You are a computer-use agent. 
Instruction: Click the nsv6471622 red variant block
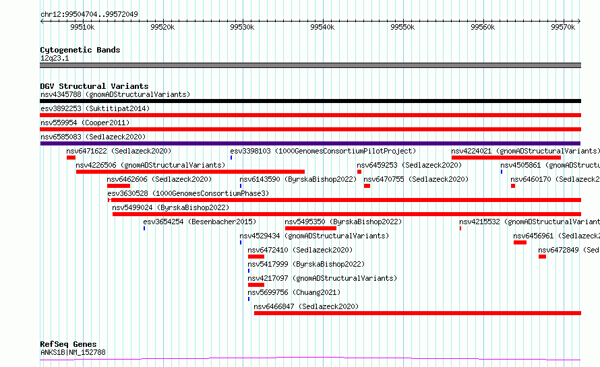pyautogui.click(x=71, y=158)
